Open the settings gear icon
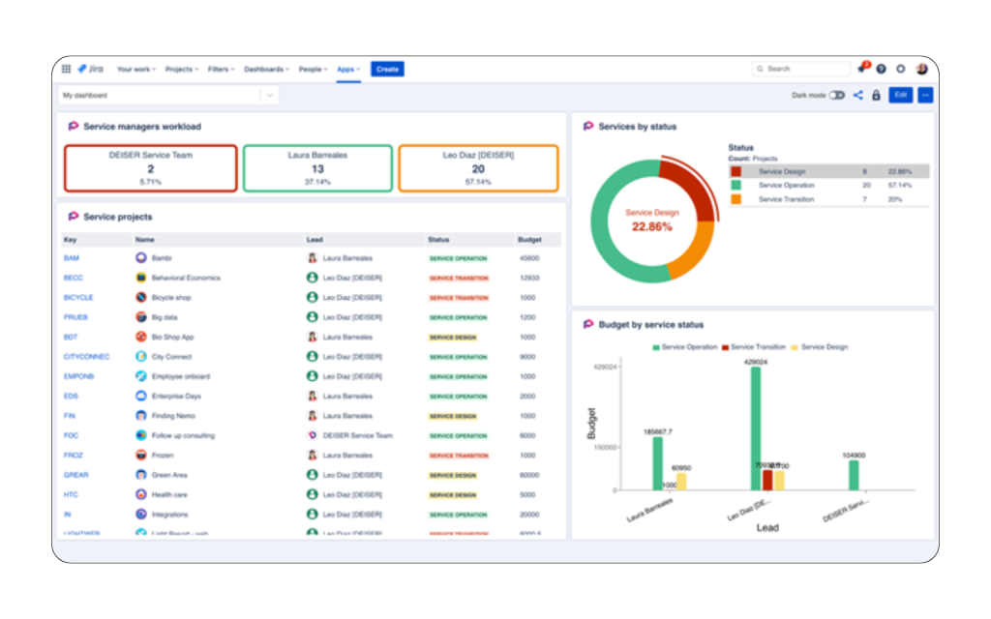The image size is (991, 619). click(x=901, y=69)
